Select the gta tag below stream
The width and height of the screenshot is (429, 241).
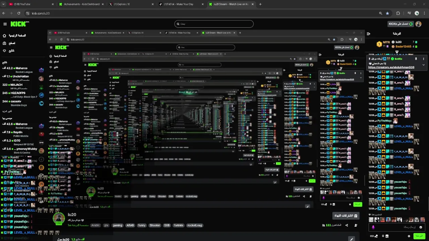point(106,225)
